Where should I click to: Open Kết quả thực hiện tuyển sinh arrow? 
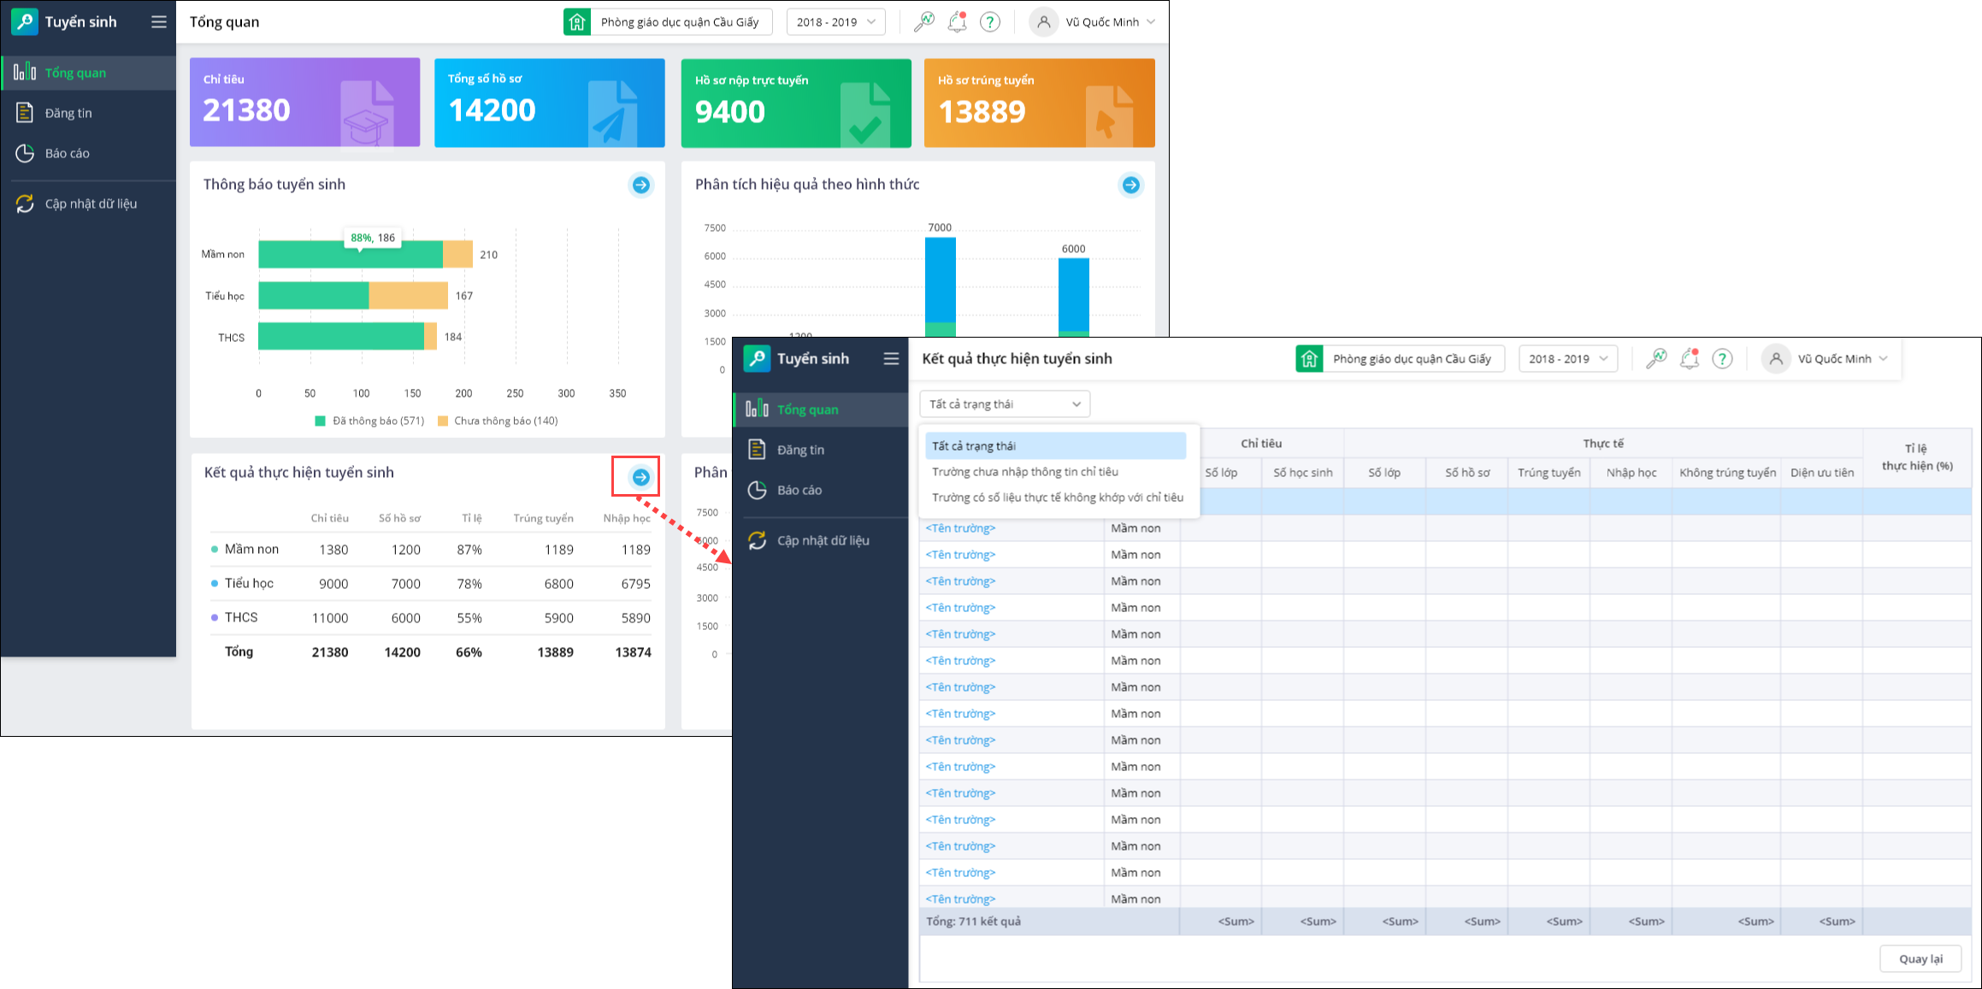click(x=640, y=477)
